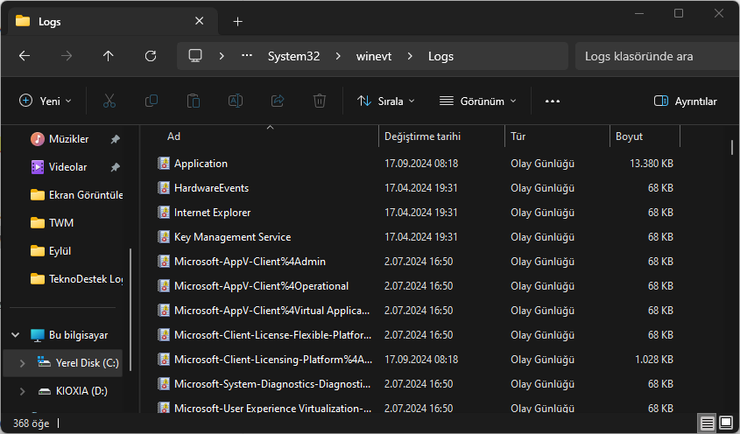Switch to details list view in status bar

pyautogui.click(x=707, y=423)
